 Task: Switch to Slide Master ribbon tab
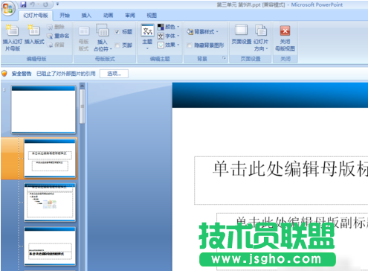[x=36, y=16]
